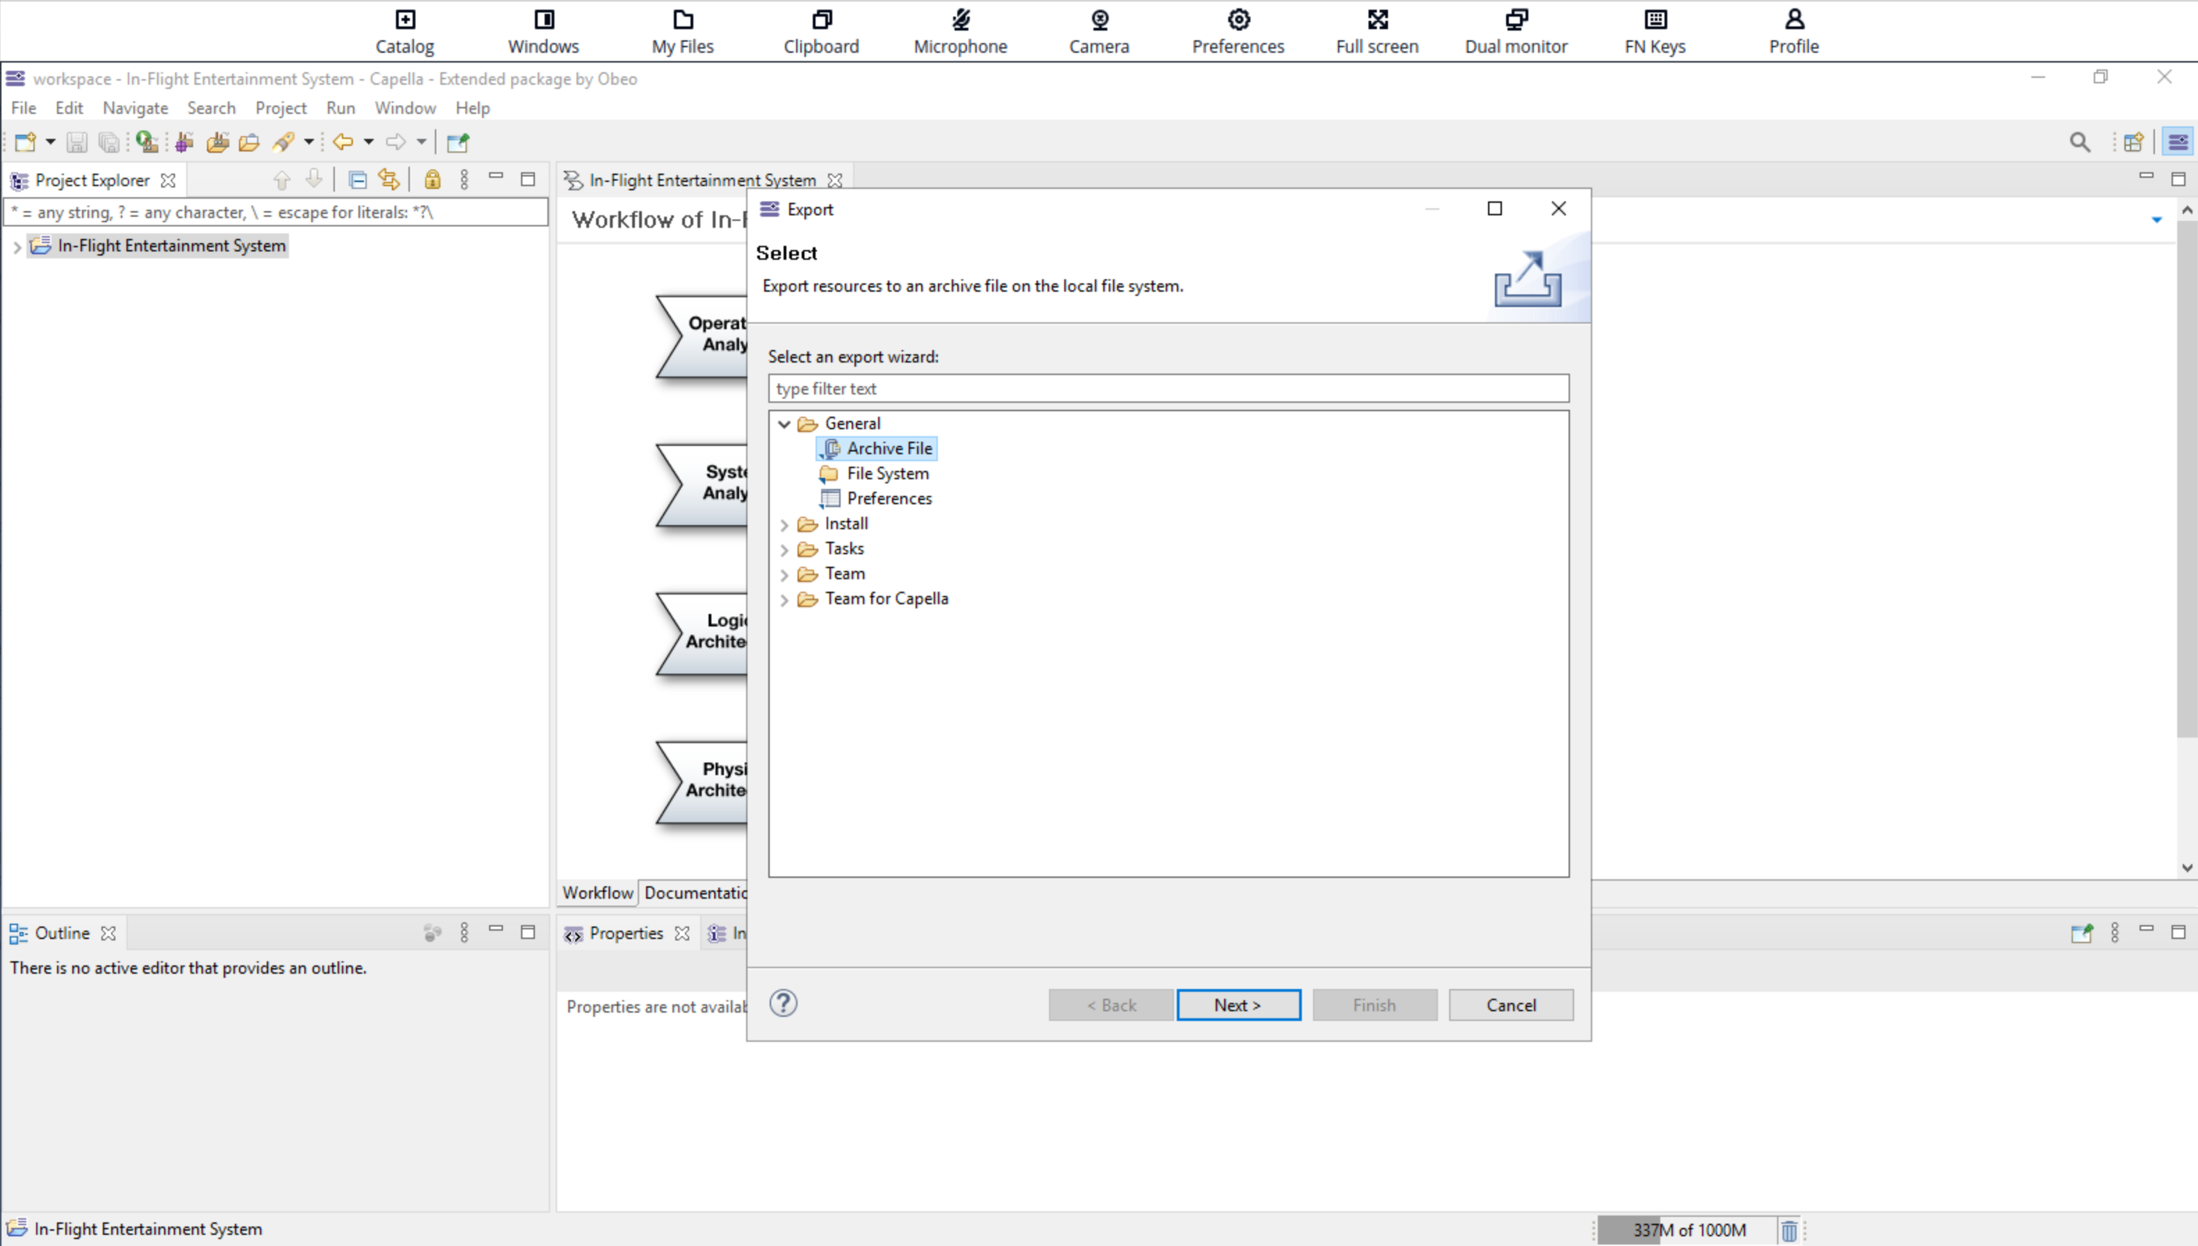Screen dimensions: 2198x1246
Task: Cancel the export dialog
Action: [1511, 1004]
